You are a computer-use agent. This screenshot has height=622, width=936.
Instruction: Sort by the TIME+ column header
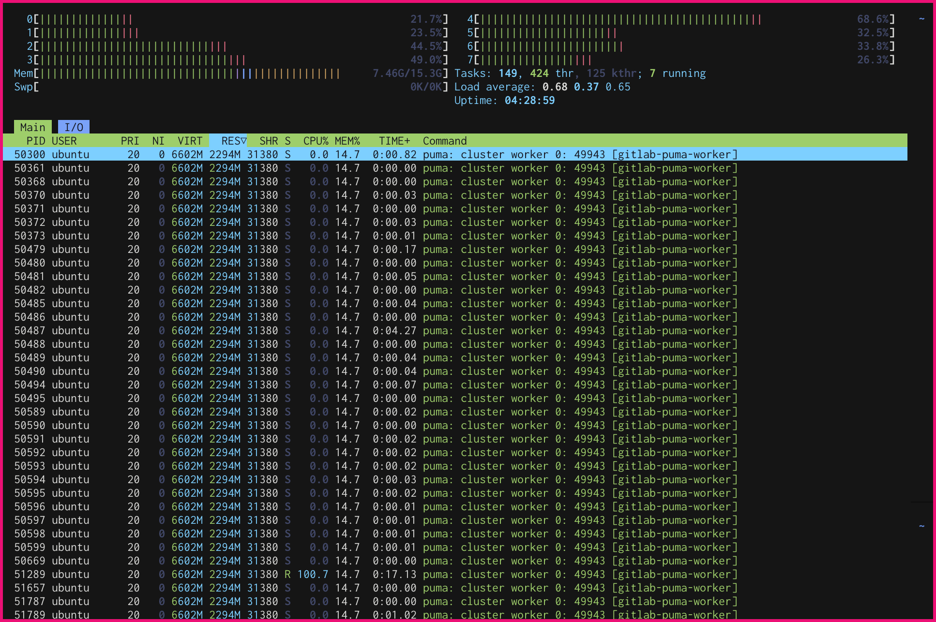(394, 141)
